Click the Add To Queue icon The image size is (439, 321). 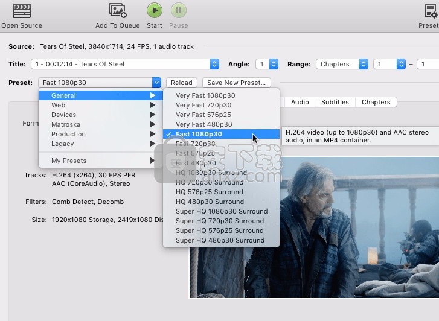click(118, 10)
